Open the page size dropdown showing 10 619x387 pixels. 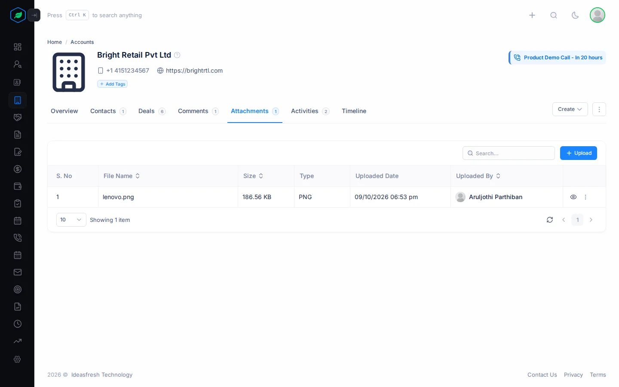coord(71,220)
